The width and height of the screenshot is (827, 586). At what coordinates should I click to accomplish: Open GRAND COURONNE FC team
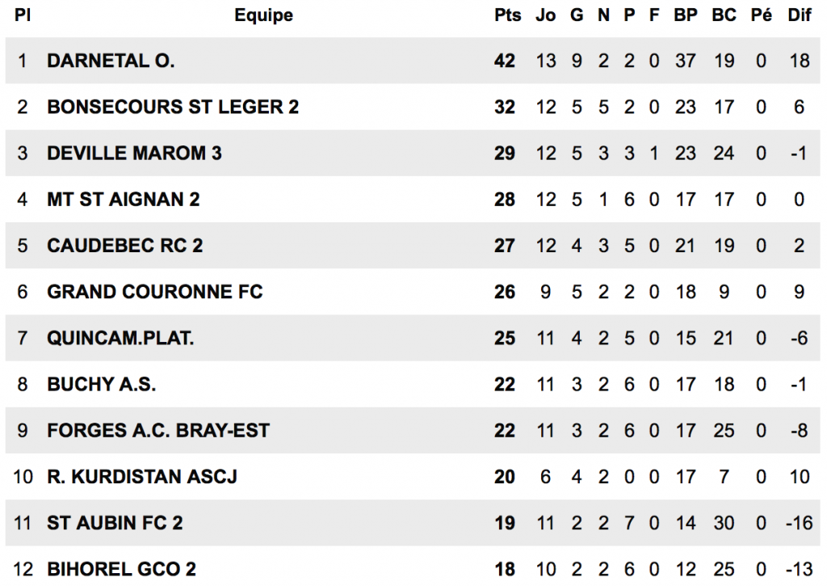click(x=154, y=292)
